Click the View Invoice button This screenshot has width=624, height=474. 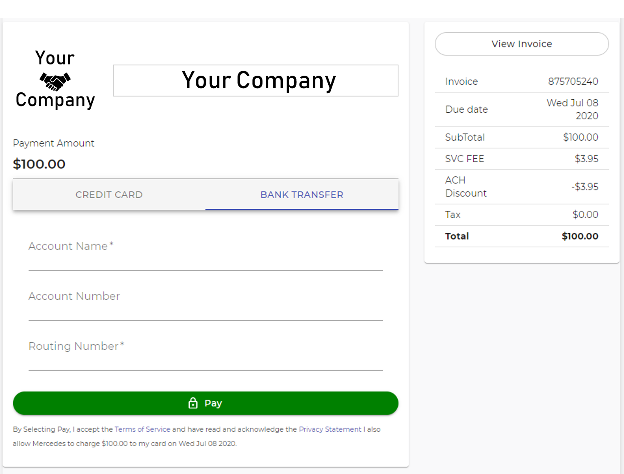point(522,44)
